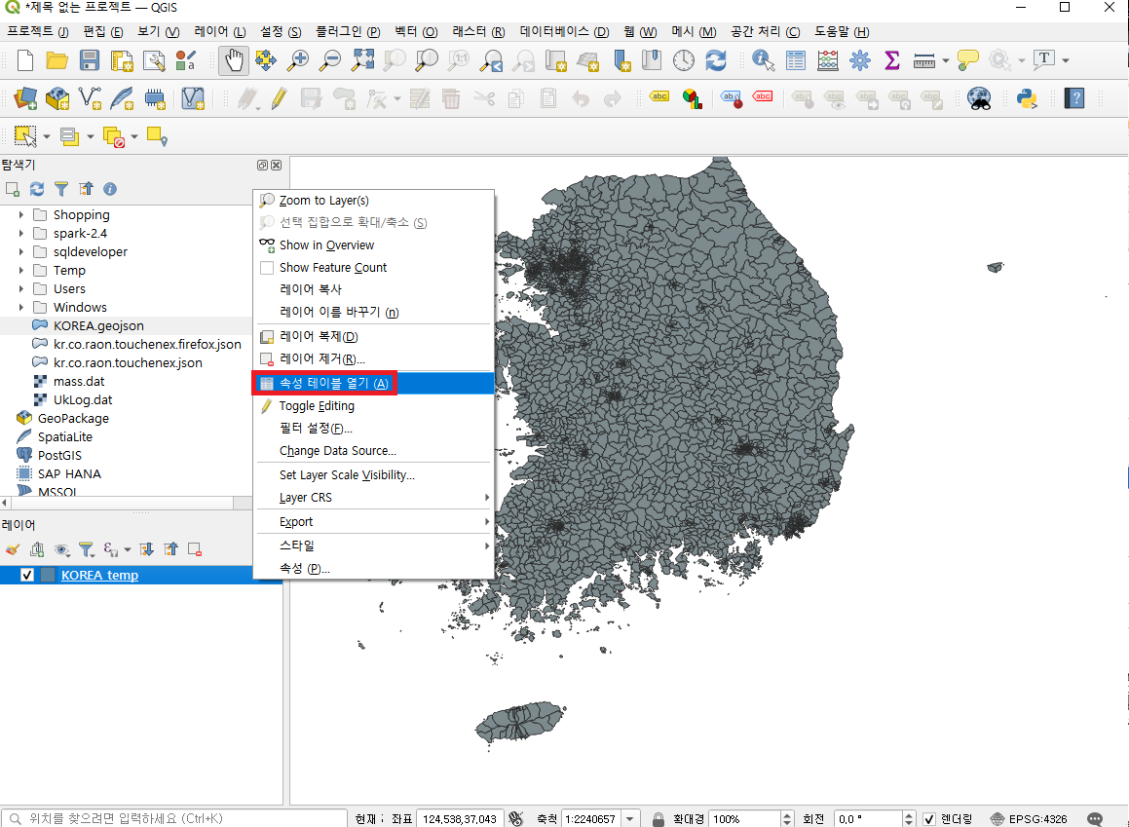Open the 레이어 menu
Viewport: 1129px width, 827px height.
coord(219,32)
